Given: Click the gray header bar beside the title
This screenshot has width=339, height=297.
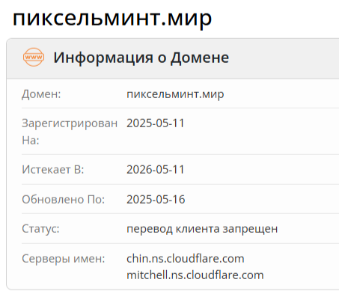Looking at the screenshot, I should point(283,59).
